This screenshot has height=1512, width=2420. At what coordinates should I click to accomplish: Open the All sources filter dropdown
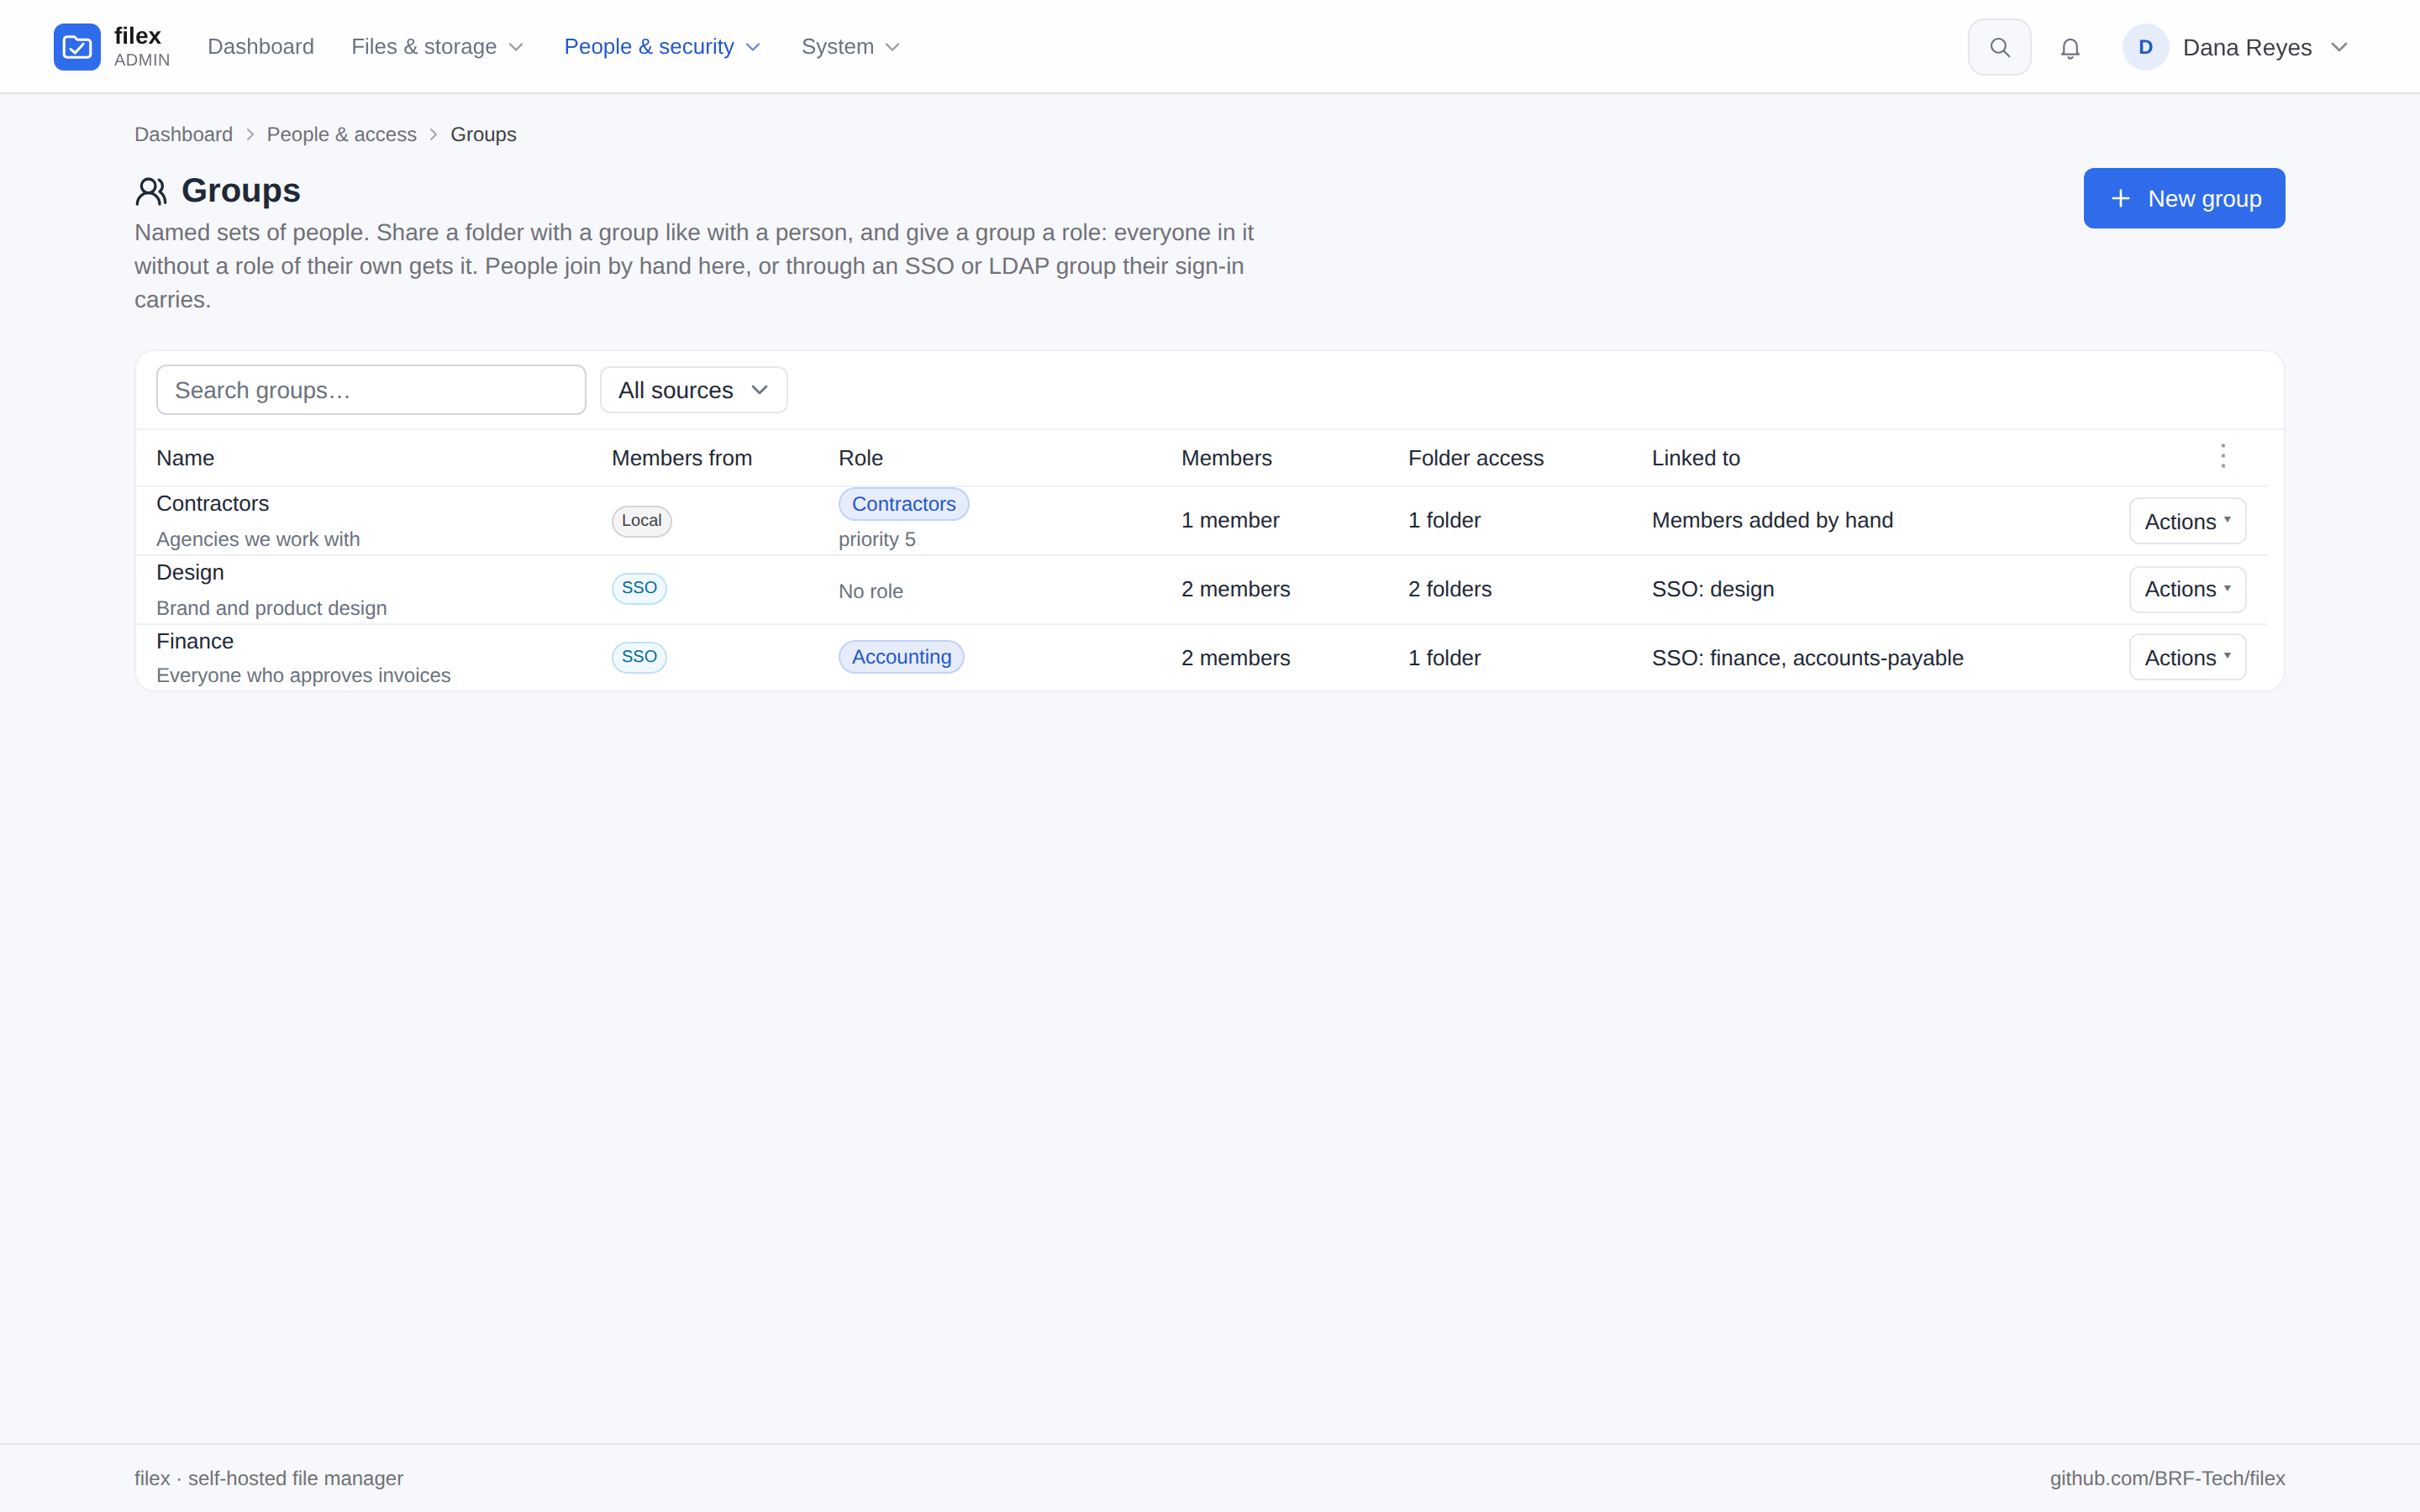[x=693, y=390]
